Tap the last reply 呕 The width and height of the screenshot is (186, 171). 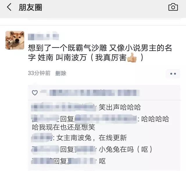102,161
